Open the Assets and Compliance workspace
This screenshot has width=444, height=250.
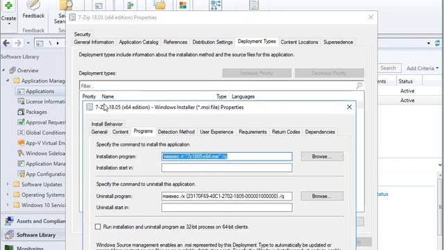(x=34, y=221)
